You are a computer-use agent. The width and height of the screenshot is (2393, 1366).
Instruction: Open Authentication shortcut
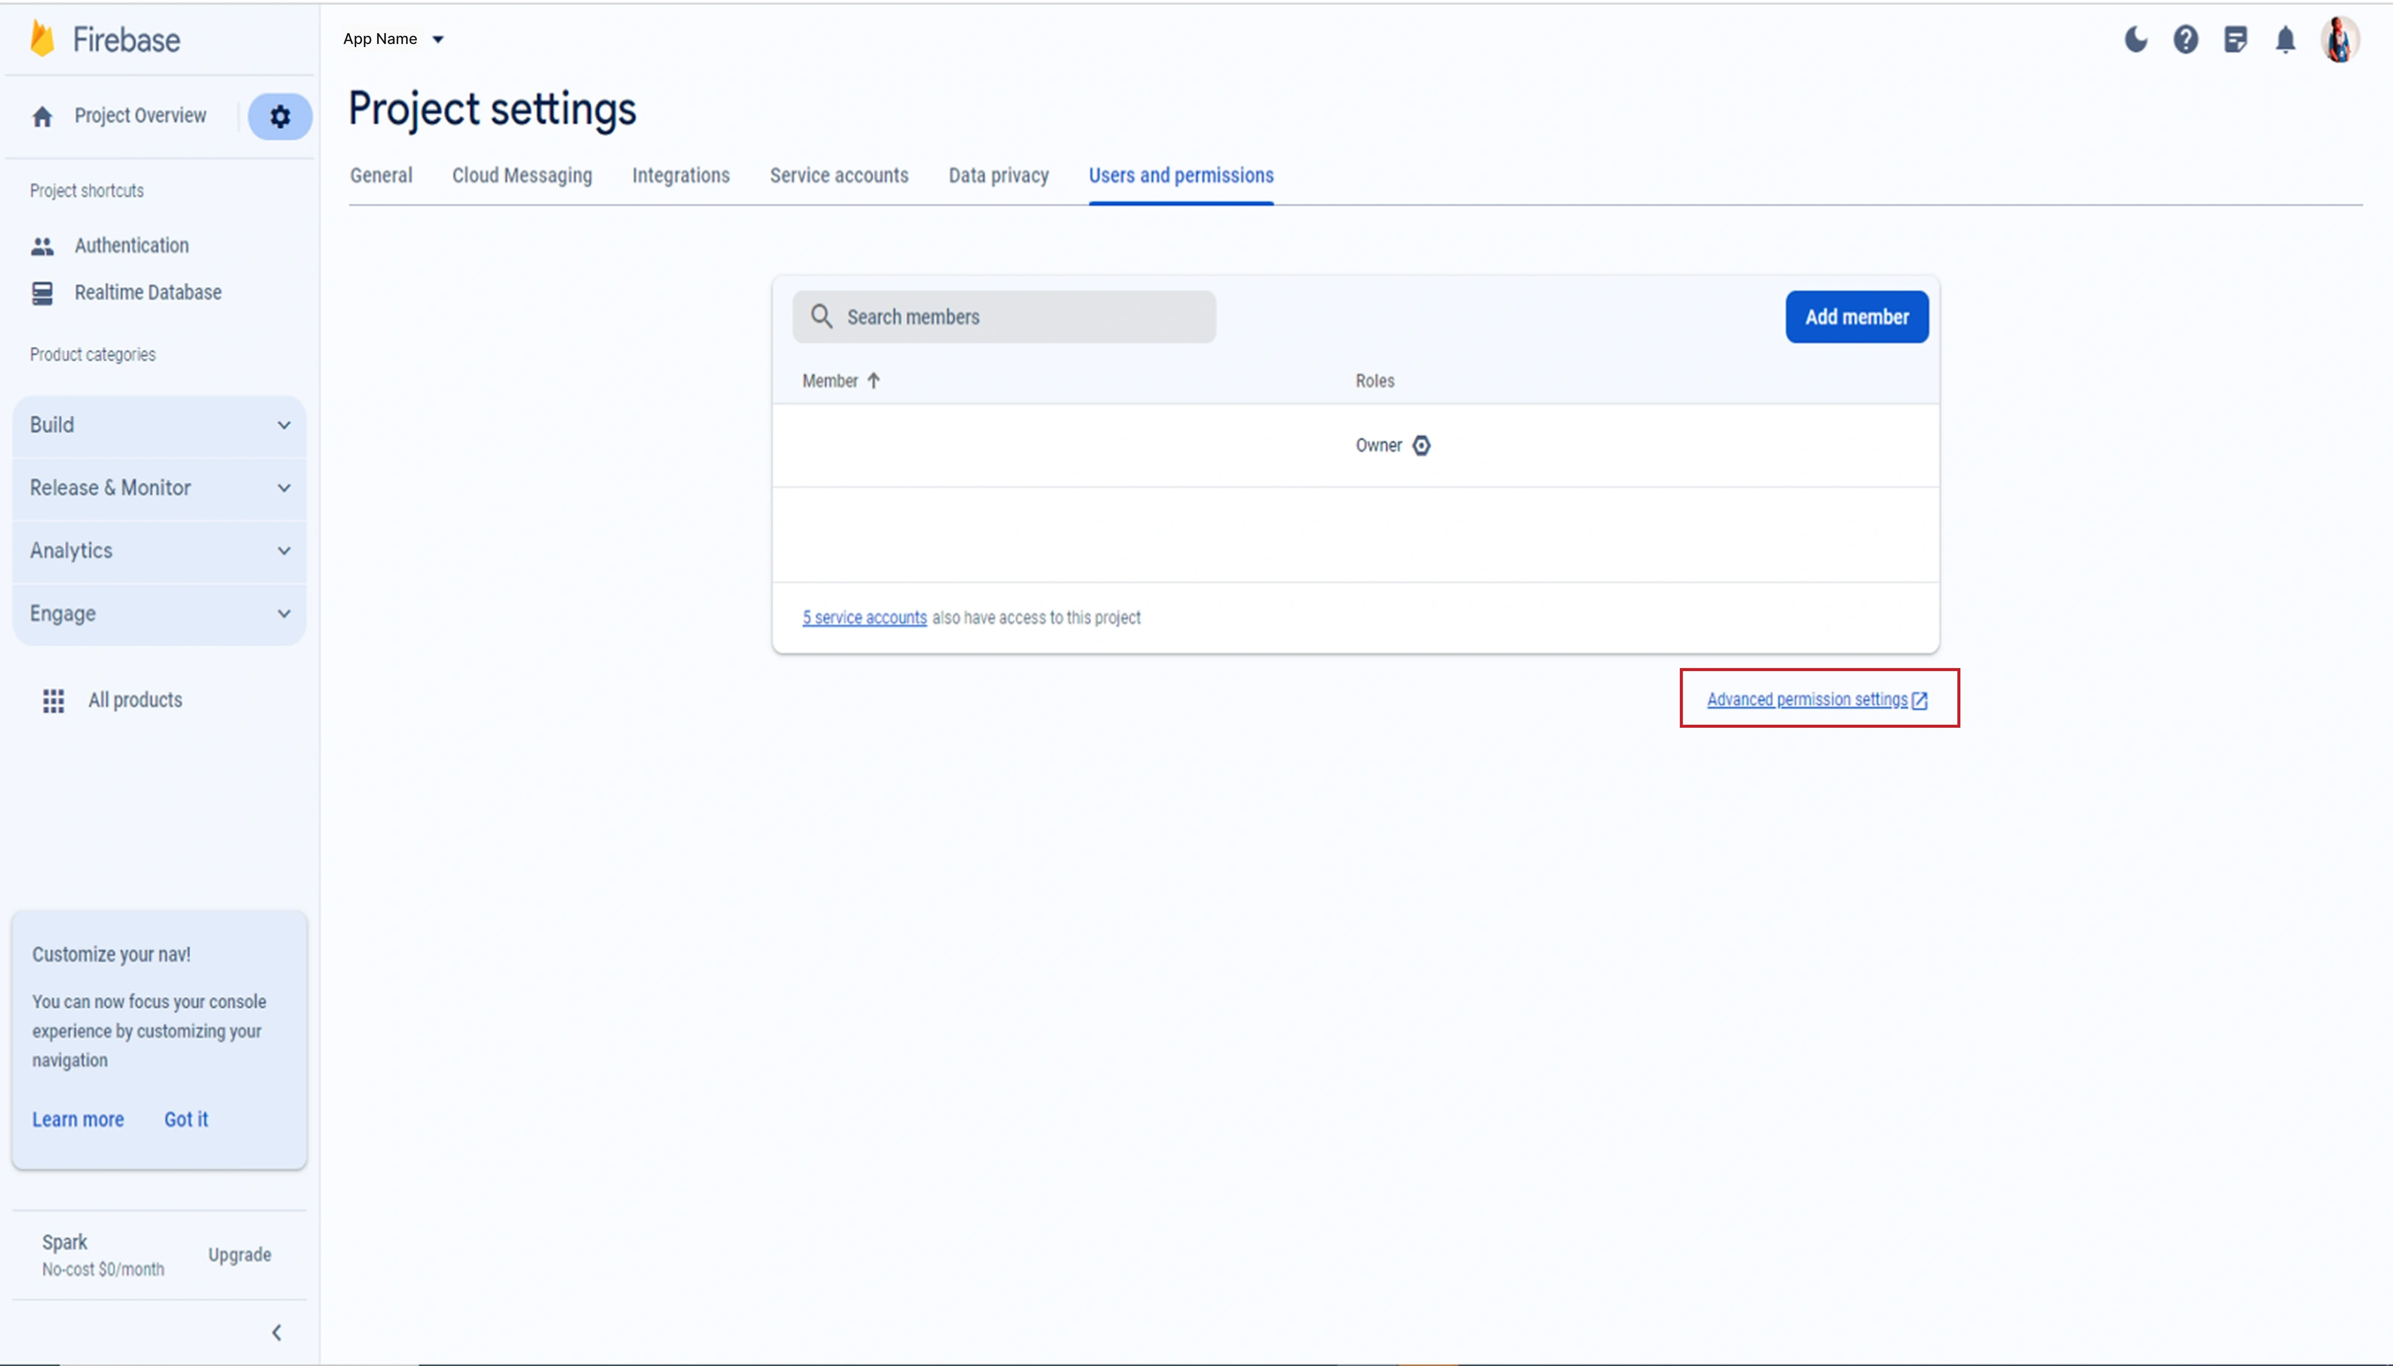click(x=131, y=246)
